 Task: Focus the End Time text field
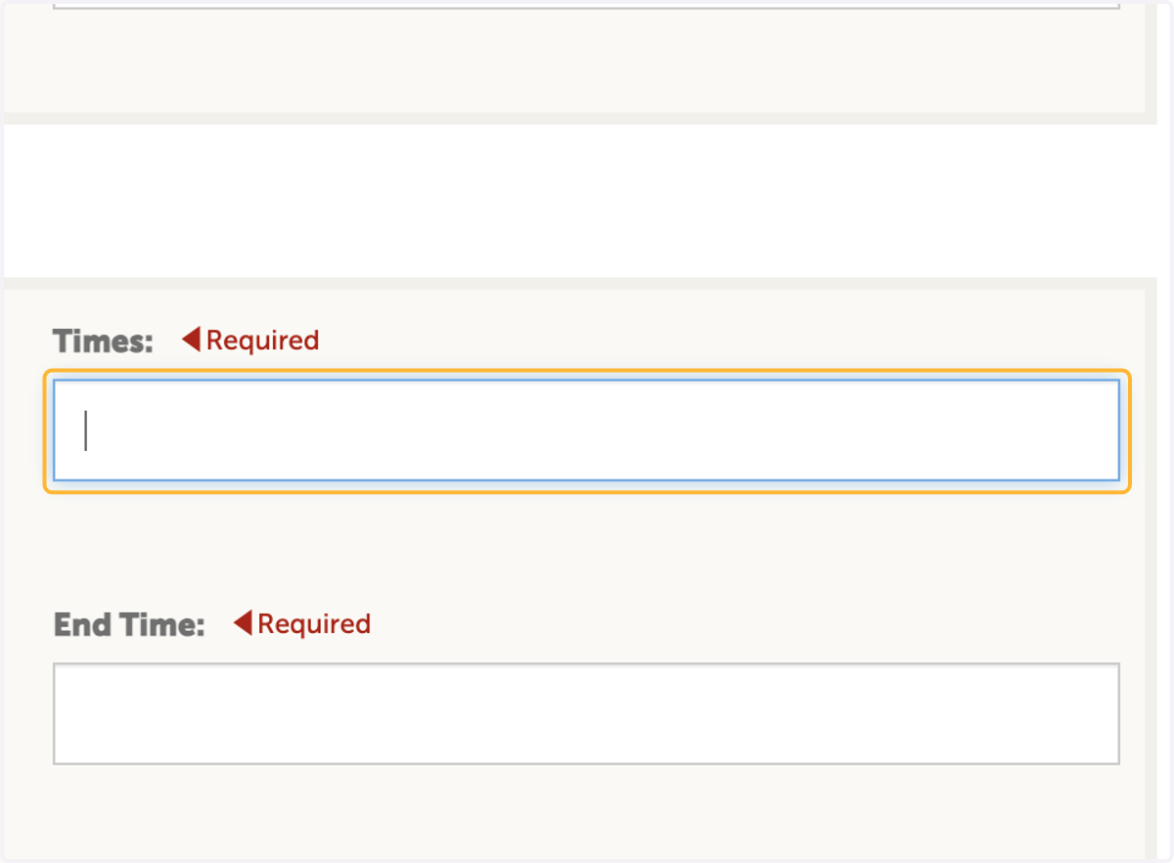click(586, 714)
